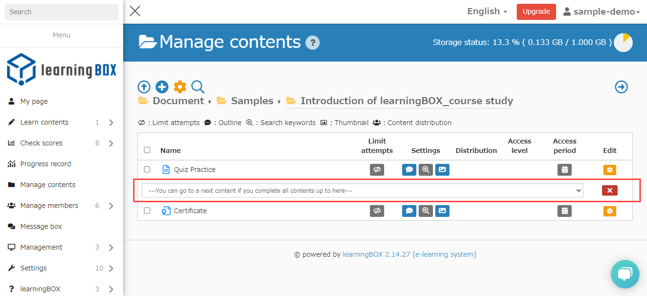Go to Progress record in the sidebar
Image resolution: width=647 pixels, height=296 pixels.
pyautogui.click(x=45, y=164)
